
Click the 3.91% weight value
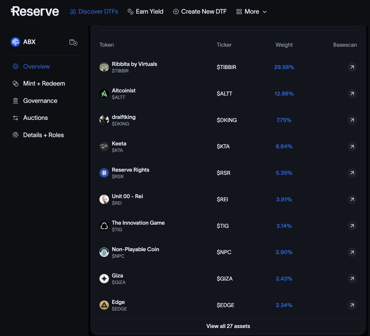284,199
